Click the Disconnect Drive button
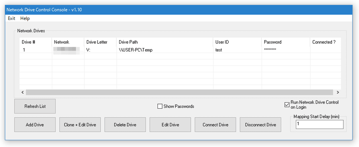This screenshot has width=359, height=147. coord(261,125)
